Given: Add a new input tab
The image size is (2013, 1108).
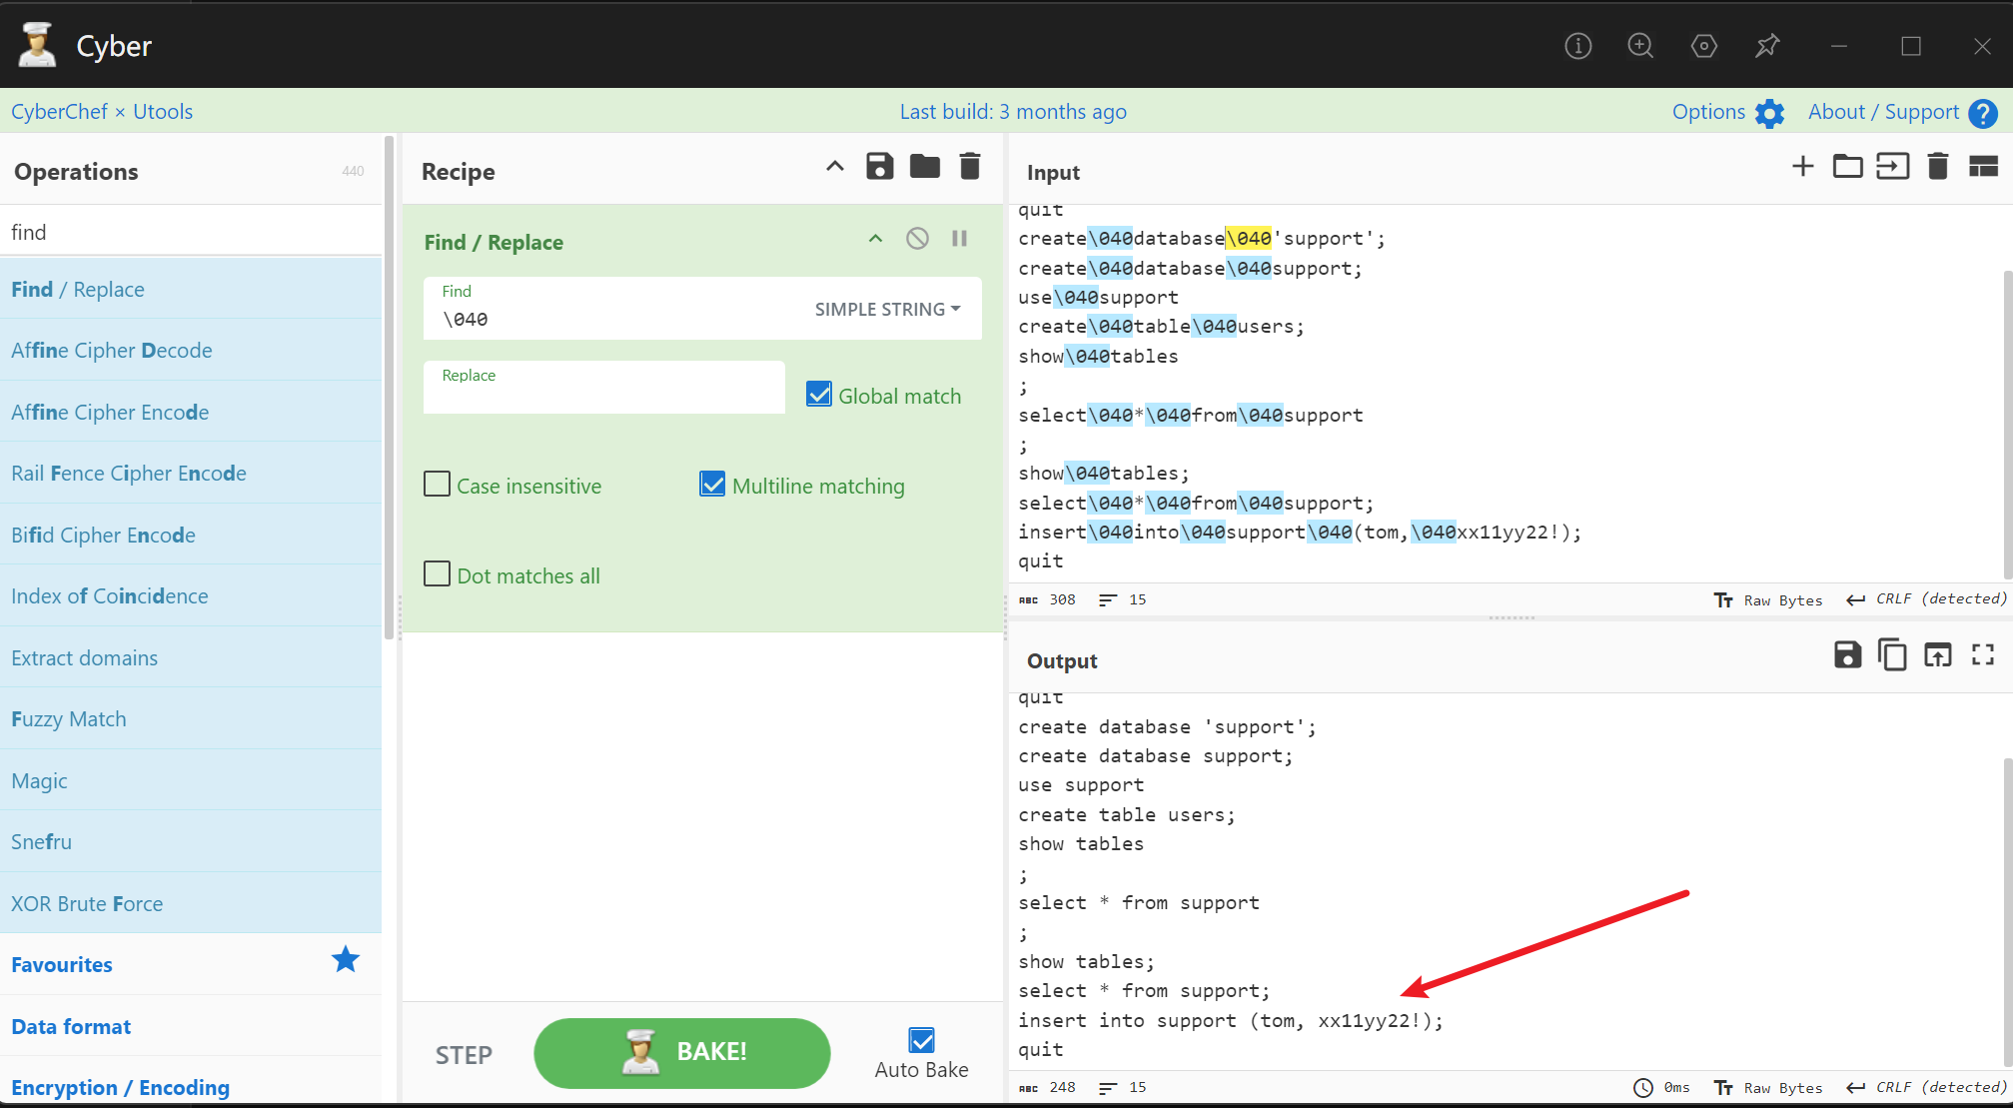Looking at the screenshot, I should coord(1802,167).
